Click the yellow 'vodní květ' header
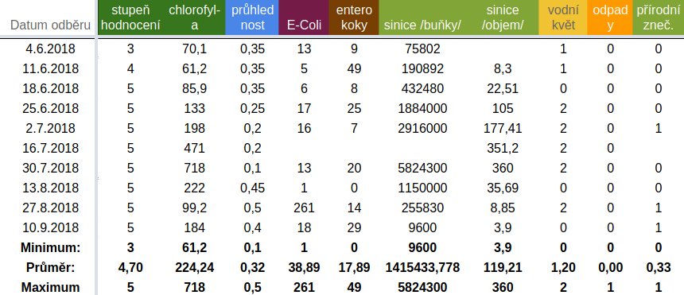Viewport: 684px width, 295px height. 563,17
